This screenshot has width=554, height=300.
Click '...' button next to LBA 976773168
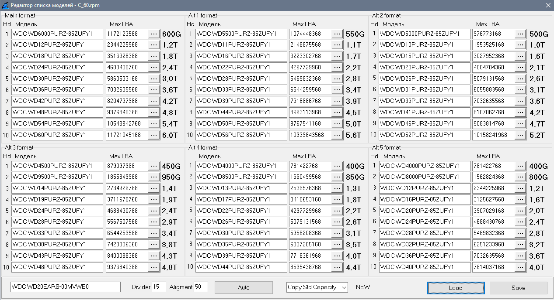click(520, 34)
